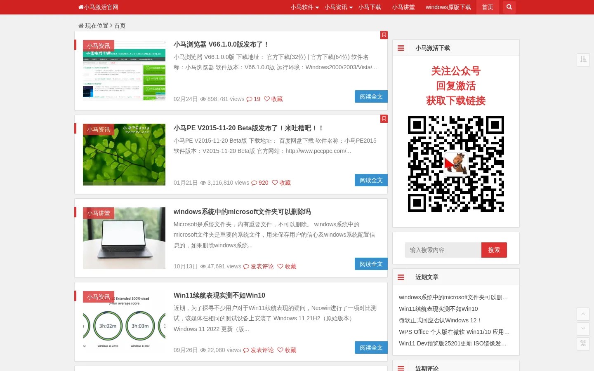Open the 小马下载 menu item
The image size is (594, 371).
370,7
